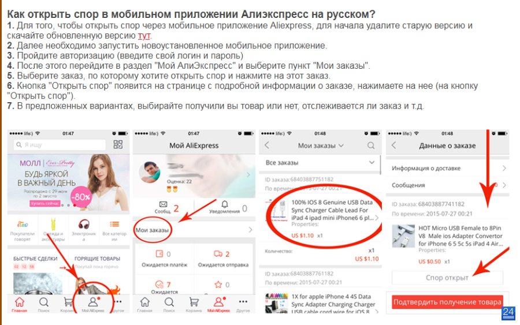Tap the search magnifier in Мои заказы
The image size is (520, 325).
point(371,145)
